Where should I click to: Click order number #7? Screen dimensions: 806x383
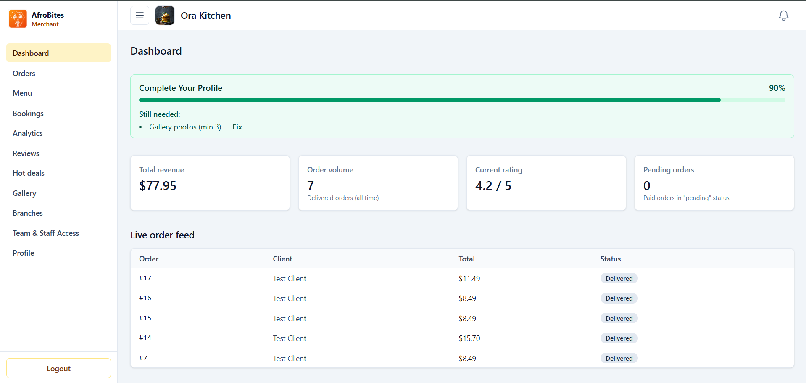[143, 358]
